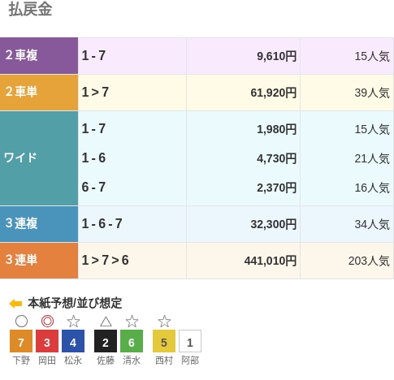Screen dimensions: 394x380
Task: Click the yellow left arrow icon
Action: (15, 304)
